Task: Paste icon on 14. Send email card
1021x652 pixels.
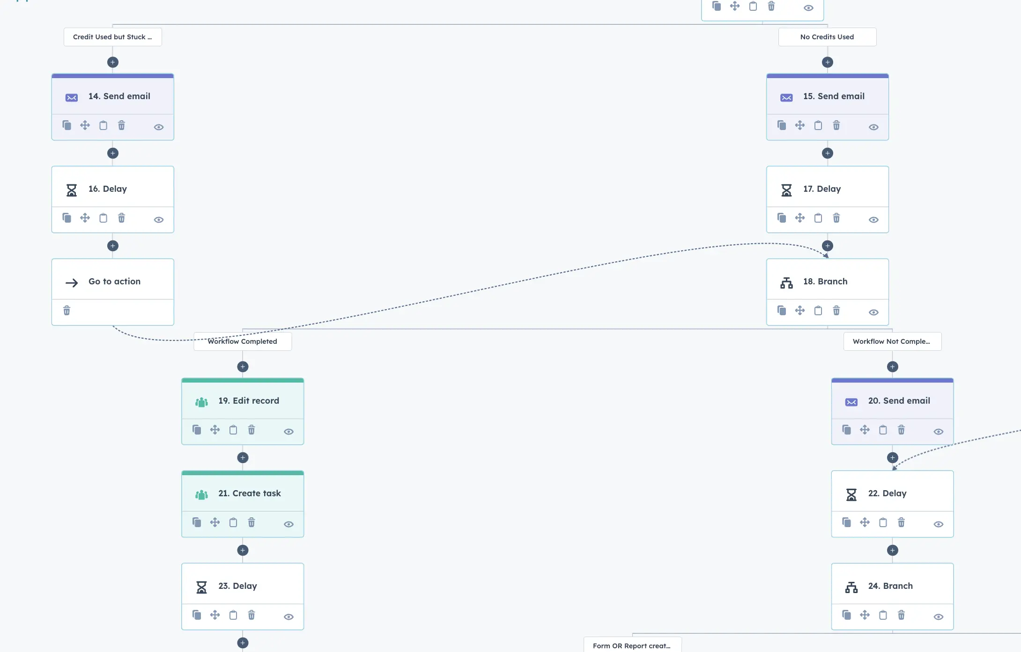Action: (103, 125)
